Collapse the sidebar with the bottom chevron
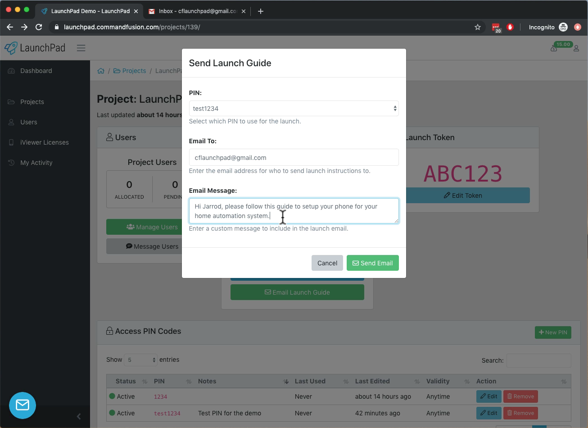588x428 pixels. click(x=79, y=416)
